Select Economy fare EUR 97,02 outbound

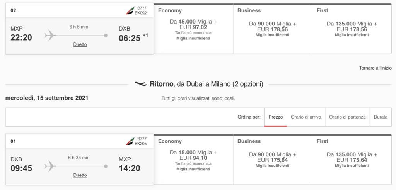click(x=193, y=29)
